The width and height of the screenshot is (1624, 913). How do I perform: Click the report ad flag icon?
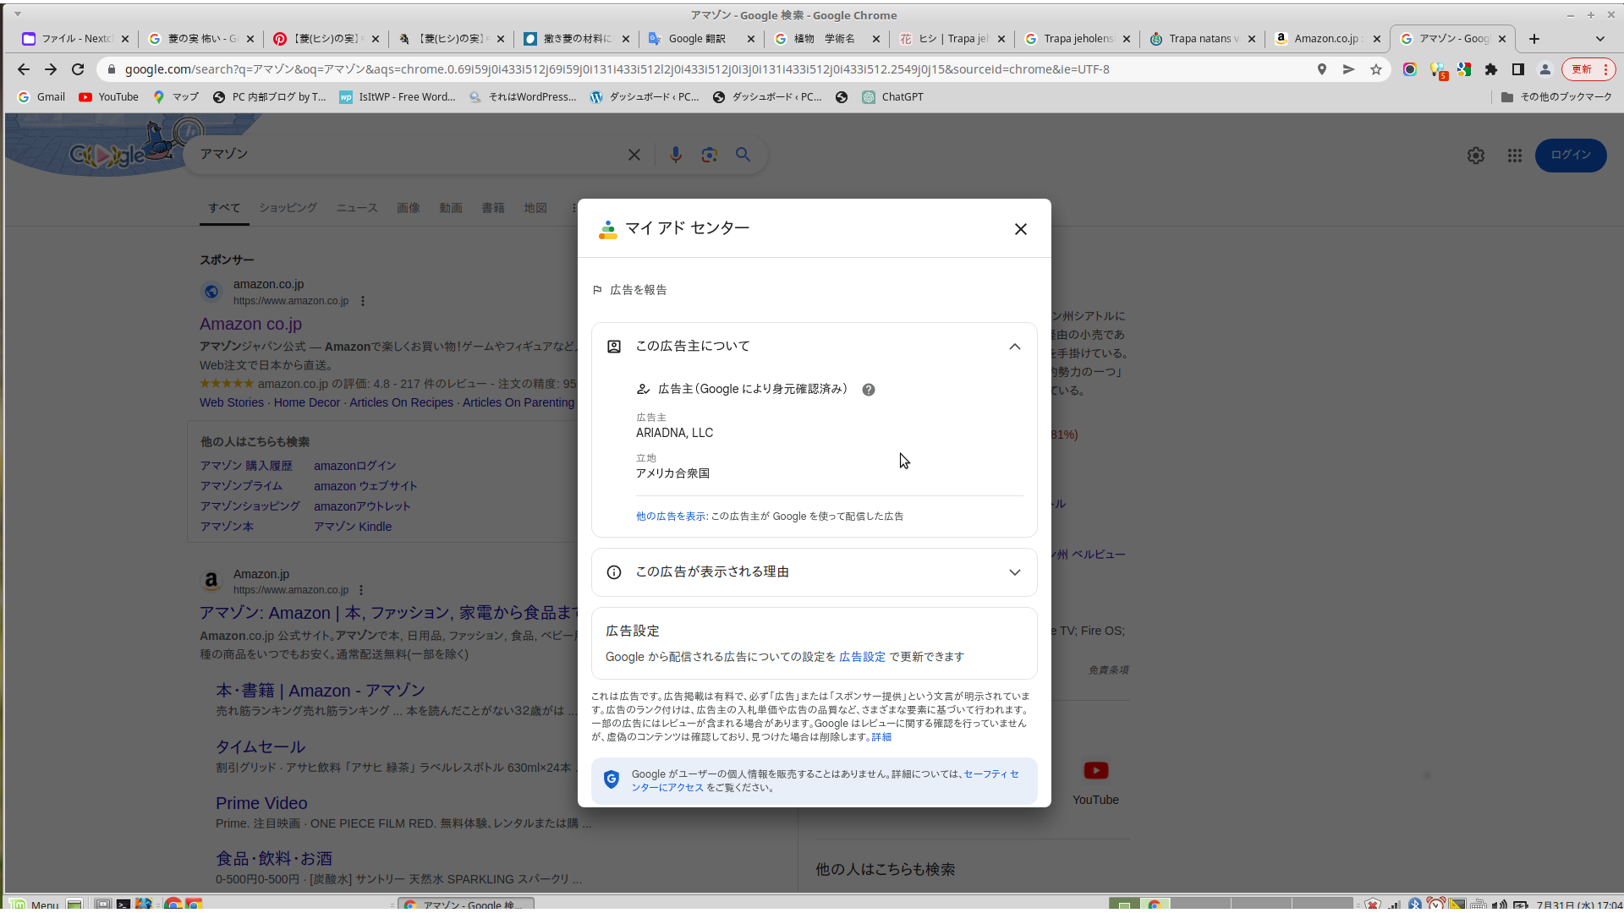[x=597, y=290]
